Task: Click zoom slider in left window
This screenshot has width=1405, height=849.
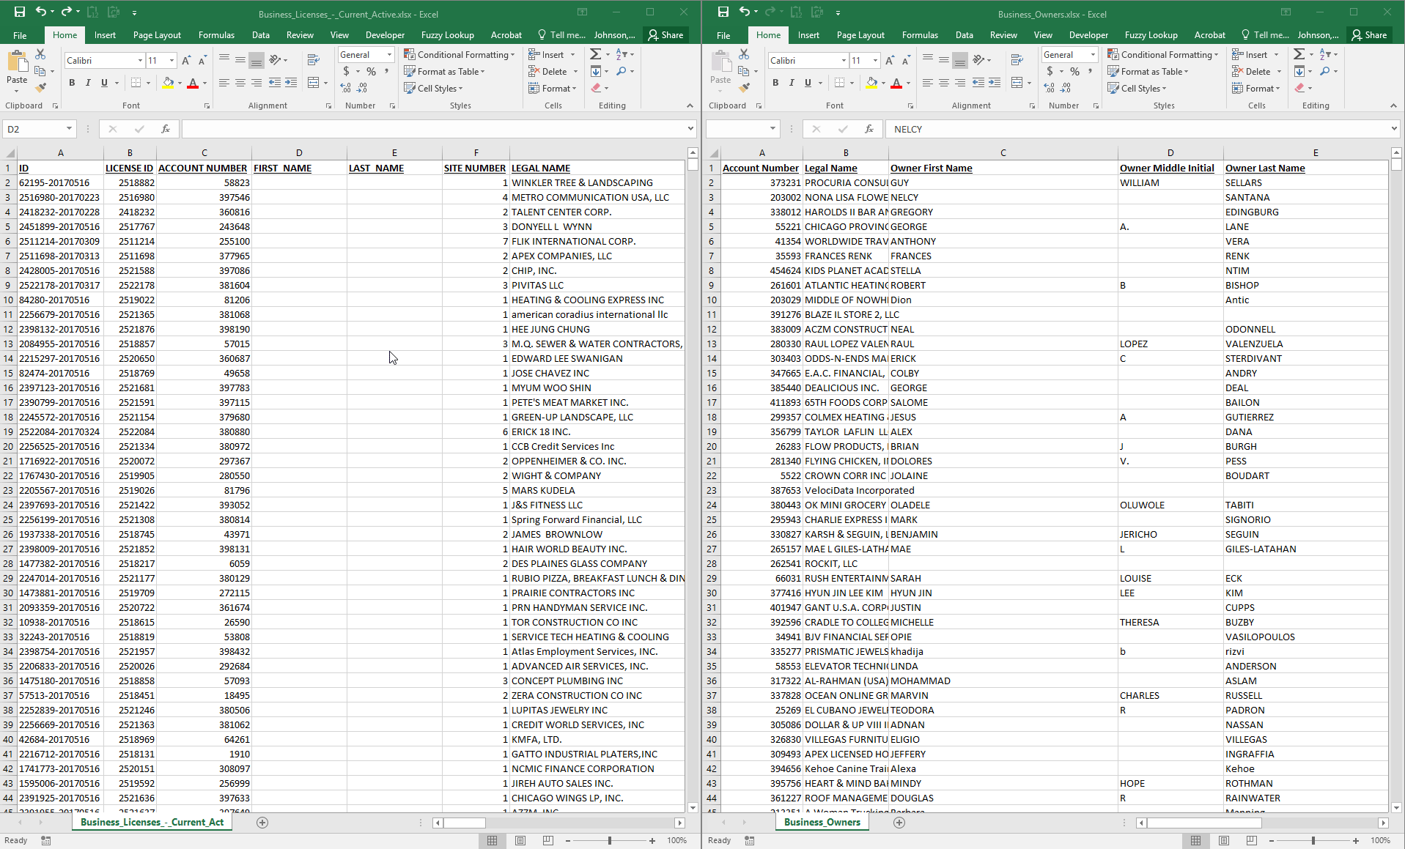Action: pyautogui.click(x=610, y=840)
